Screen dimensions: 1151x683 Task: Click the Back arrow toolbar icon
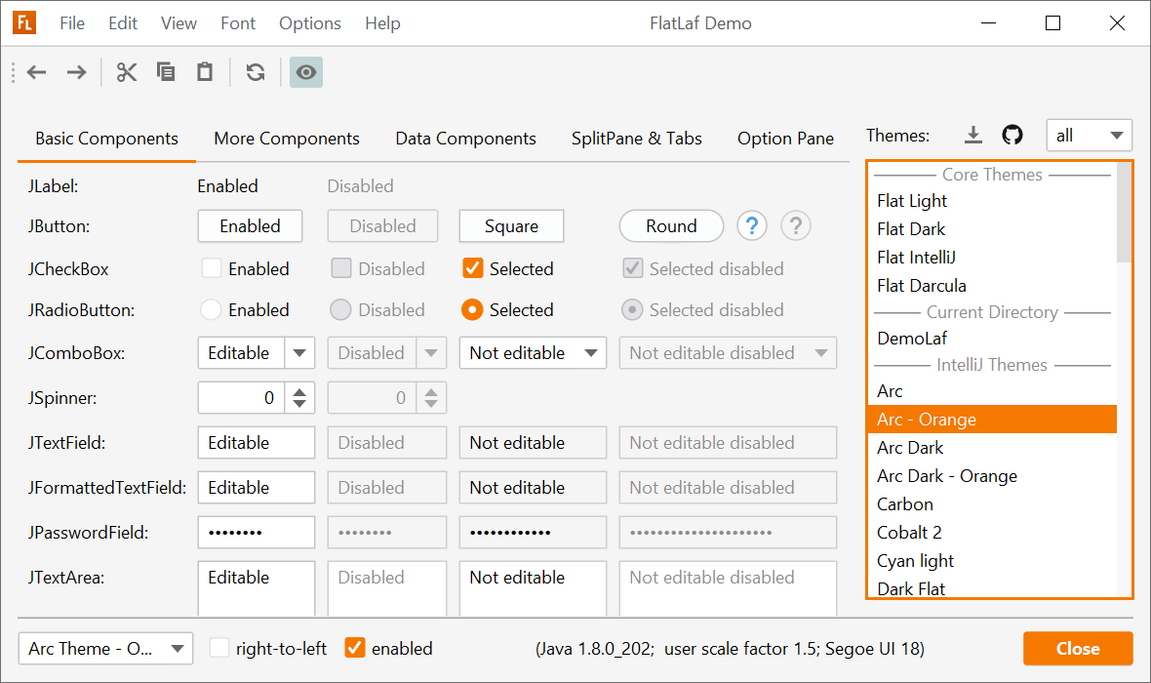tap(37, 72)
